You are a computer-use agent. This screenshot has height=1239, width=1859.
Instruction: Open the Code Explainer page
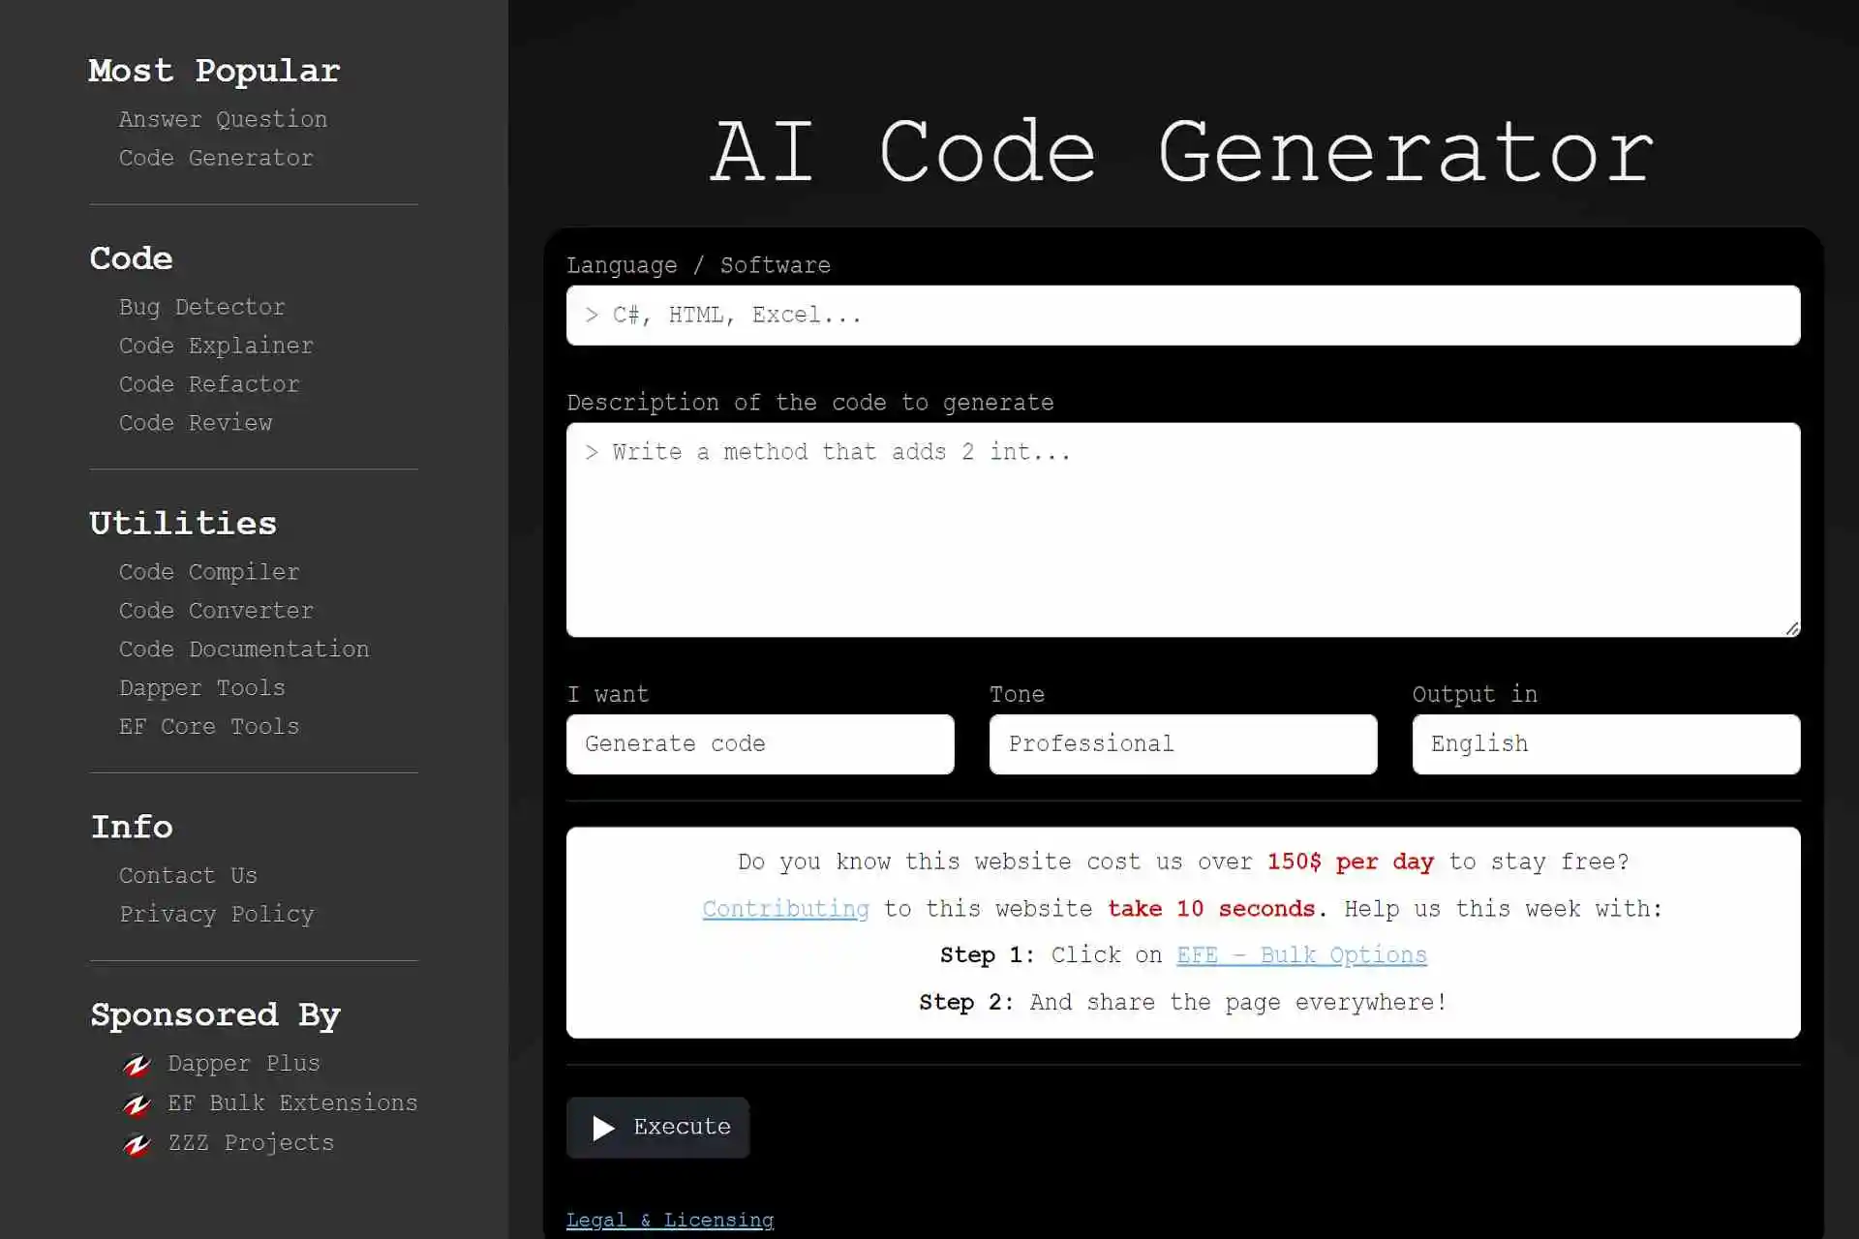[x=216, y=346]
